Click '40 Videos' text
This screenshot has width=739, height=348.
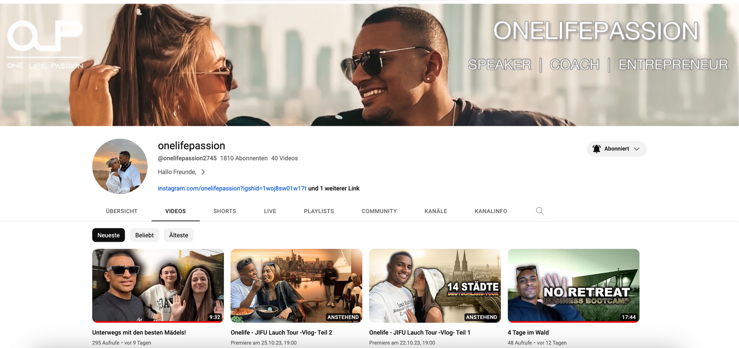(x=284, y=158)
